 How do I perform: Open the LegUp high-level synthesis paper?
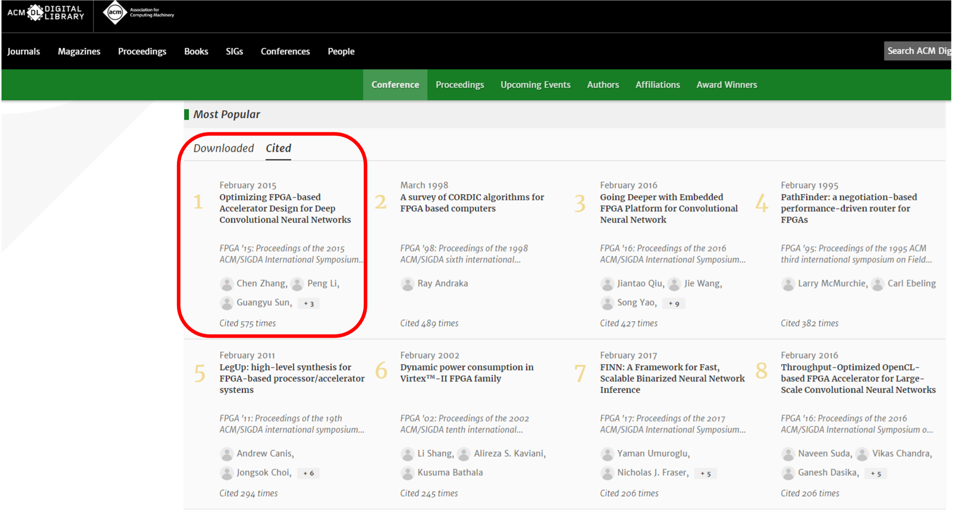tap(292, 379)
